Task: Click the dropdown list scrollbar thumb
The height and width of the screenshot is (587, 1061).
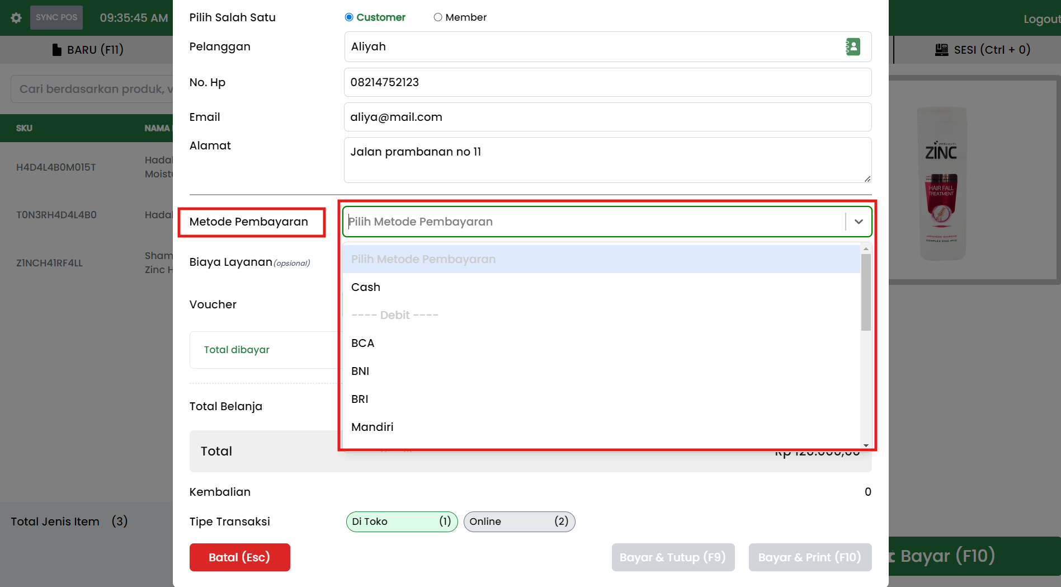Action: (x=866, y=292)
